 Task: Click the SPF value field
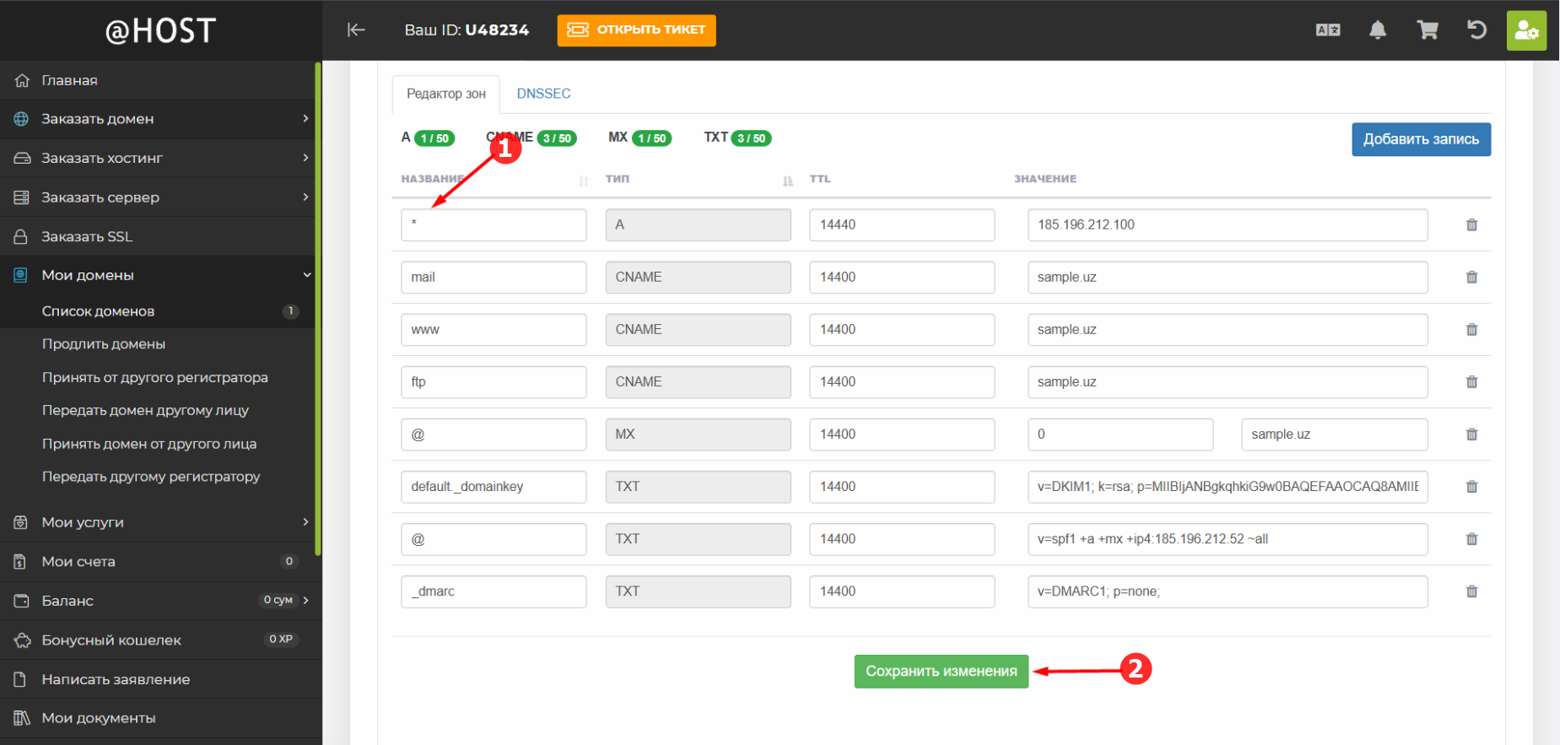click(x=1228, y=539)
